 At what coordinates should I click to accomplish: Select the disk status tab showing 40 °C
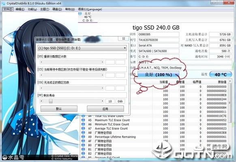[x=88, y=17]
